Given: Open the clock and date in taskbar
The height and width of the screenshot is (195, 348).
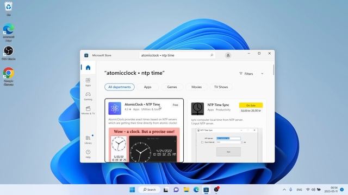Looking at the screenshot, I should [x=331, y=190].
